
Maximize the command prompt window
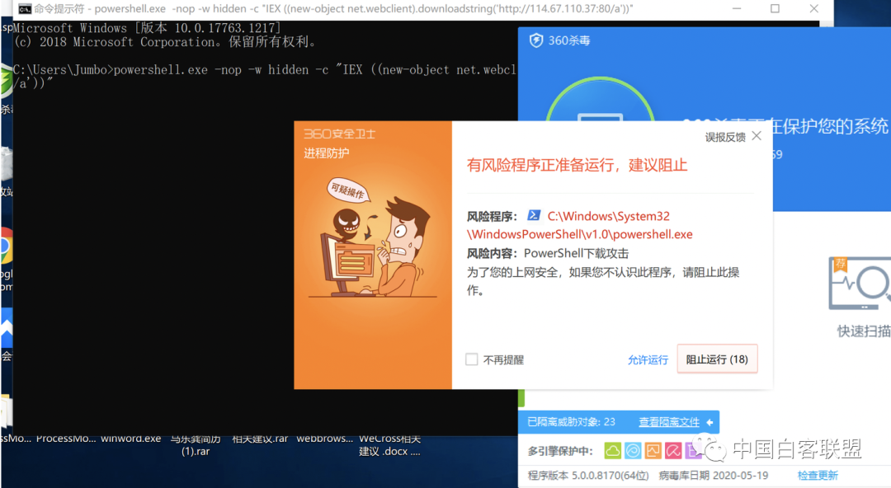[775, 8]
